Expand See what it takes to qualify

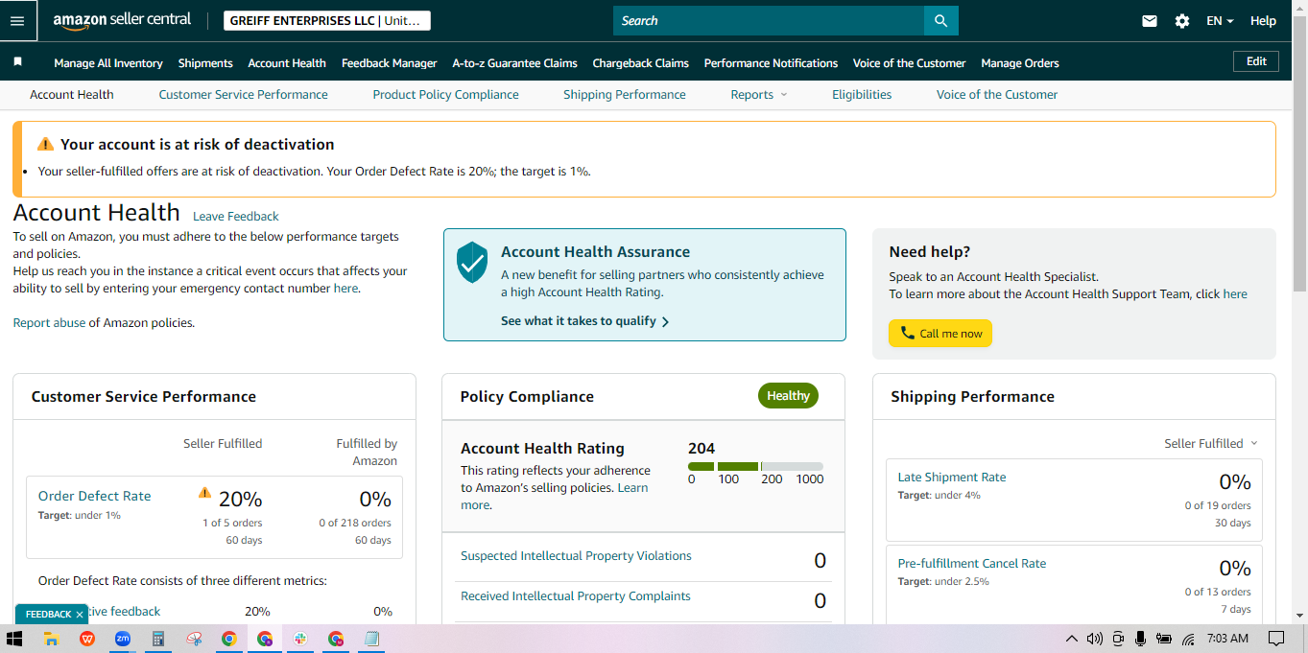pyautogui.click(x=584, y=321)
